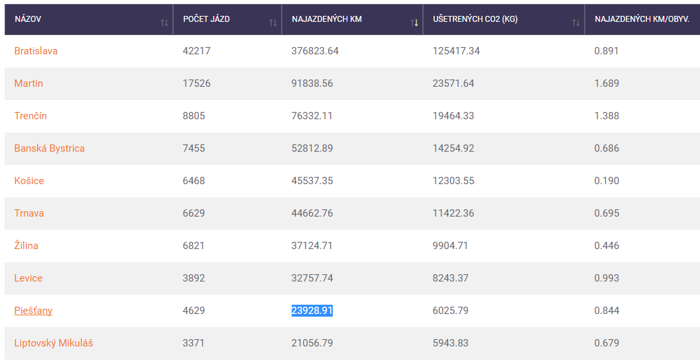The image size is (700, 363).
Task: Open the Bratislava link
Action: [36, 51]
